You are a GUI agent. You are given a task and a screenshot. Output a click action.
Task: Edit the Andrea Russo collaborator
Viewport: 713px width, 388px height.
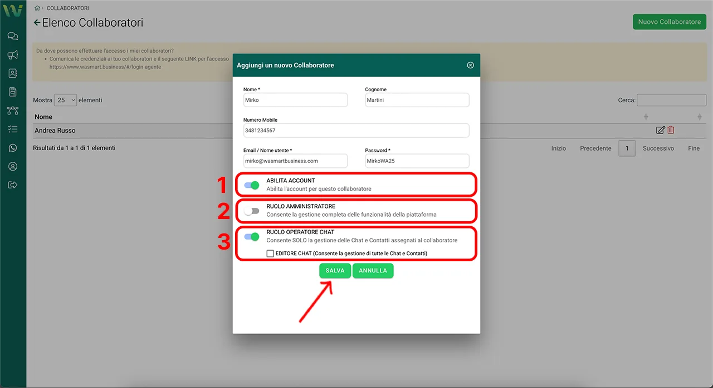[x=661, y=130]
